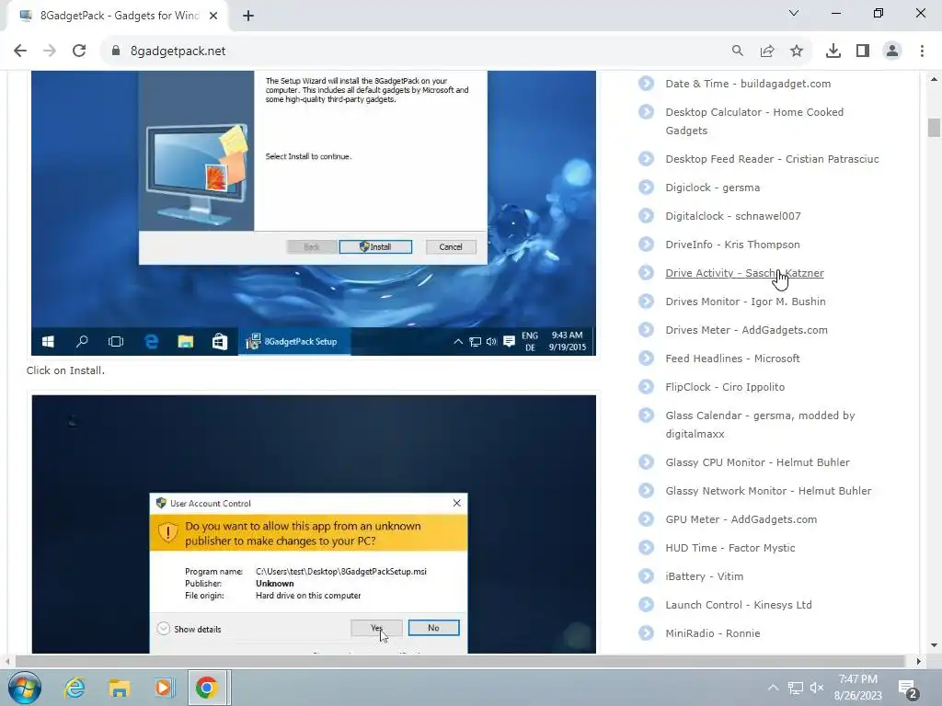Image resolution: width=942 pixels, height=706 pixels.
Task: Select the 8GadgetPack browser tab
Action: click(118, 16)
